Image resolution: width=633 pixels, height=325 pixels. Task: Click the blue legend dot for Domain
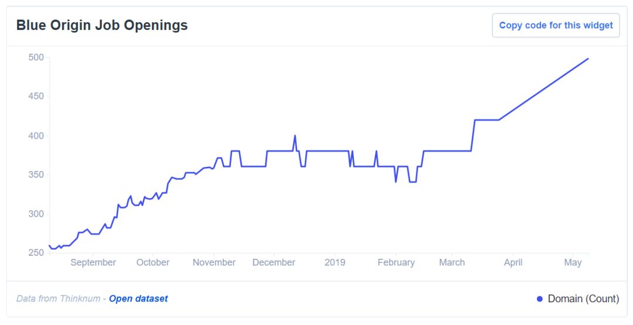tap(540, 299)
